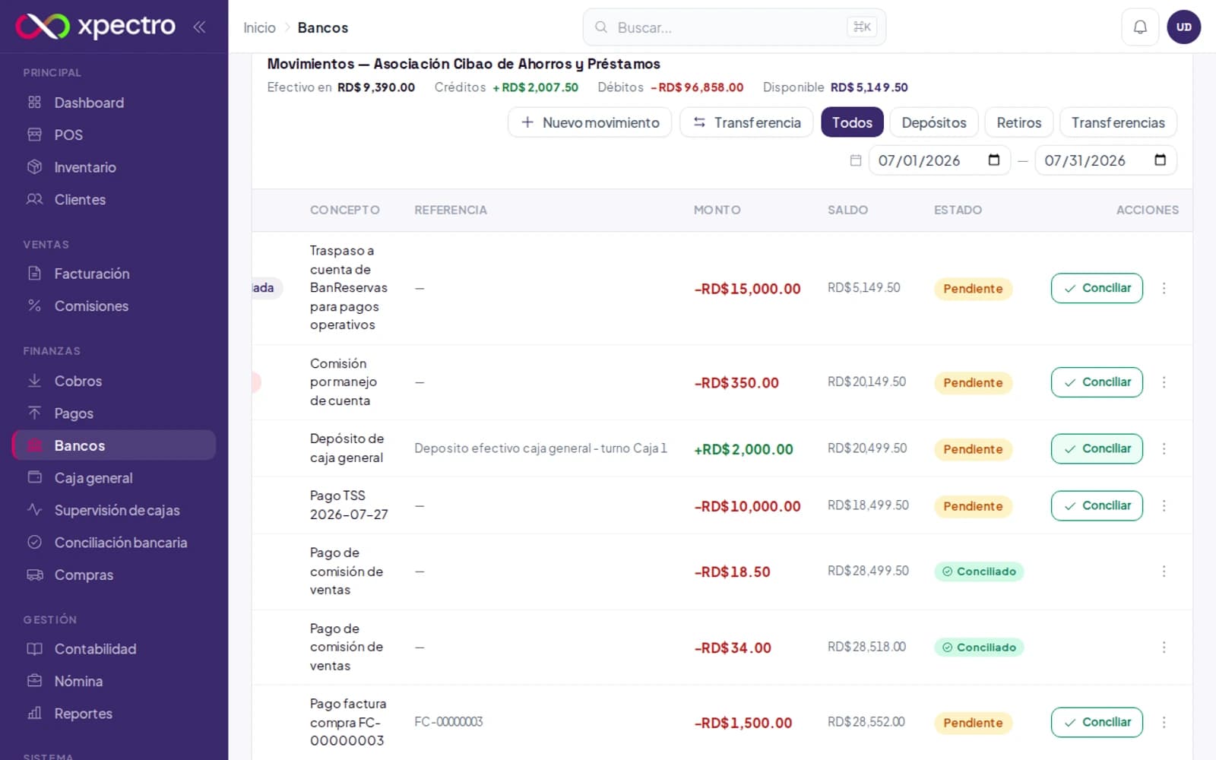Click the POS register icon
This screenshot has height=760, width=1216.
(34, 135)
